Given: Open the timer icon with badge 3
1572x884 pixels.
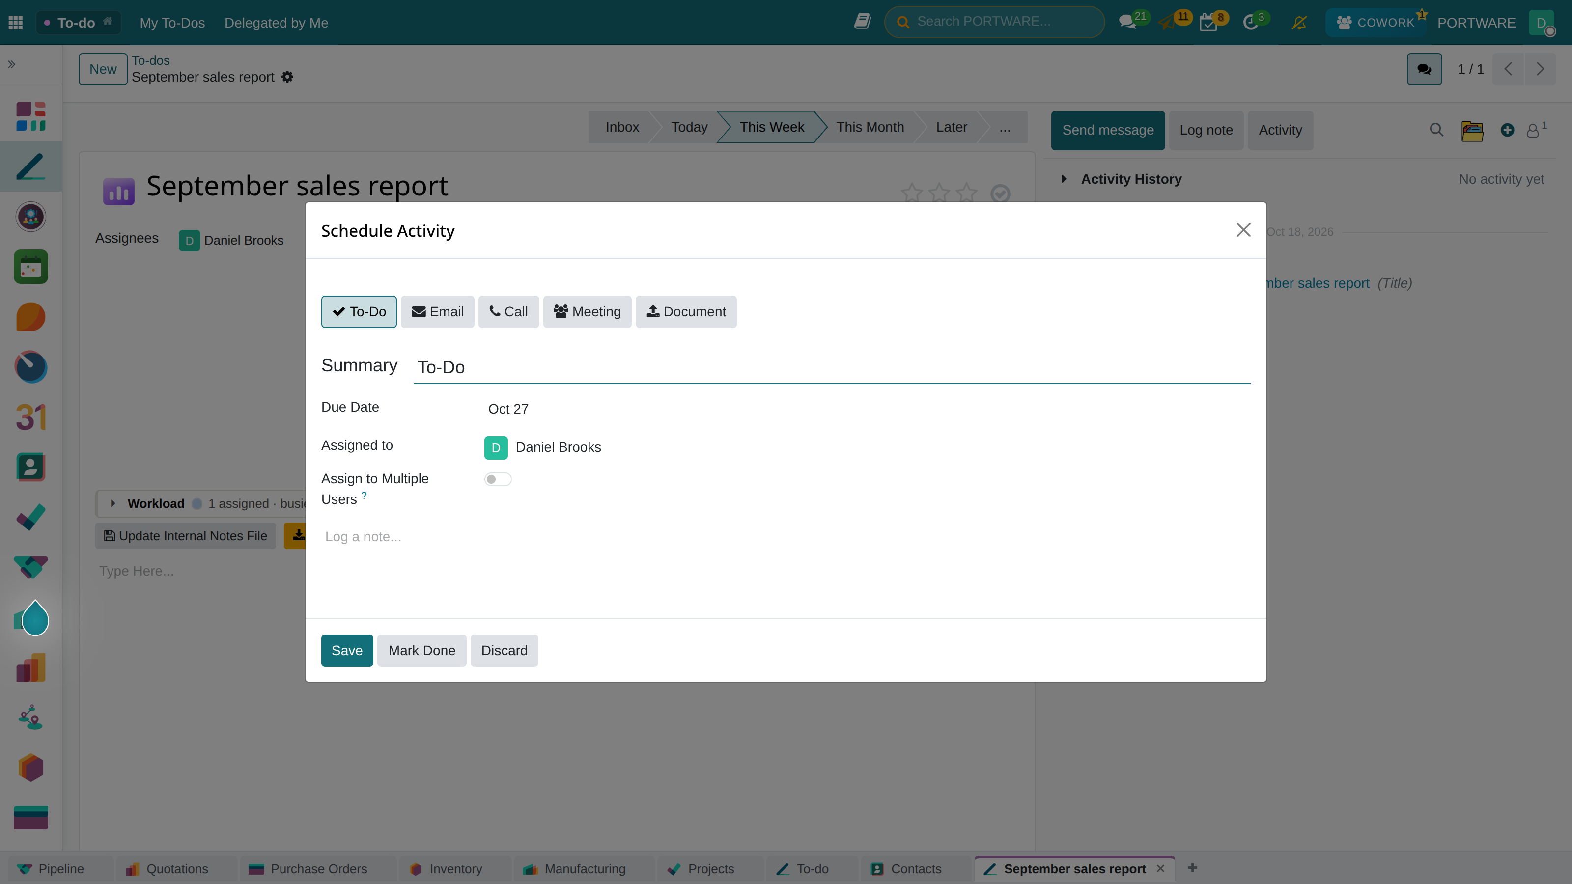Looking at the screenshot, I should coord(1250,23).
